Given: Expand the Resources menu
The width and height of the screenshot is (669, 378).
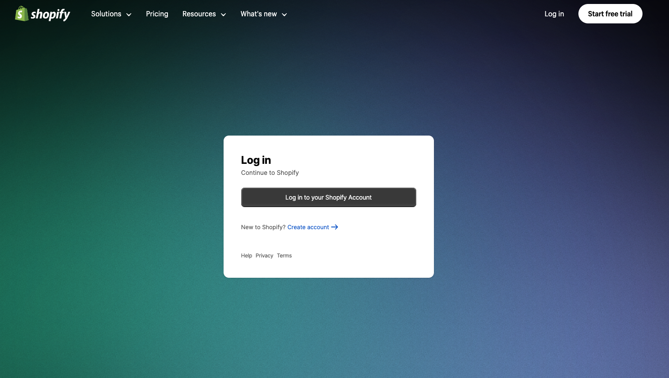Looking at the screenshot, I should 204,14.
